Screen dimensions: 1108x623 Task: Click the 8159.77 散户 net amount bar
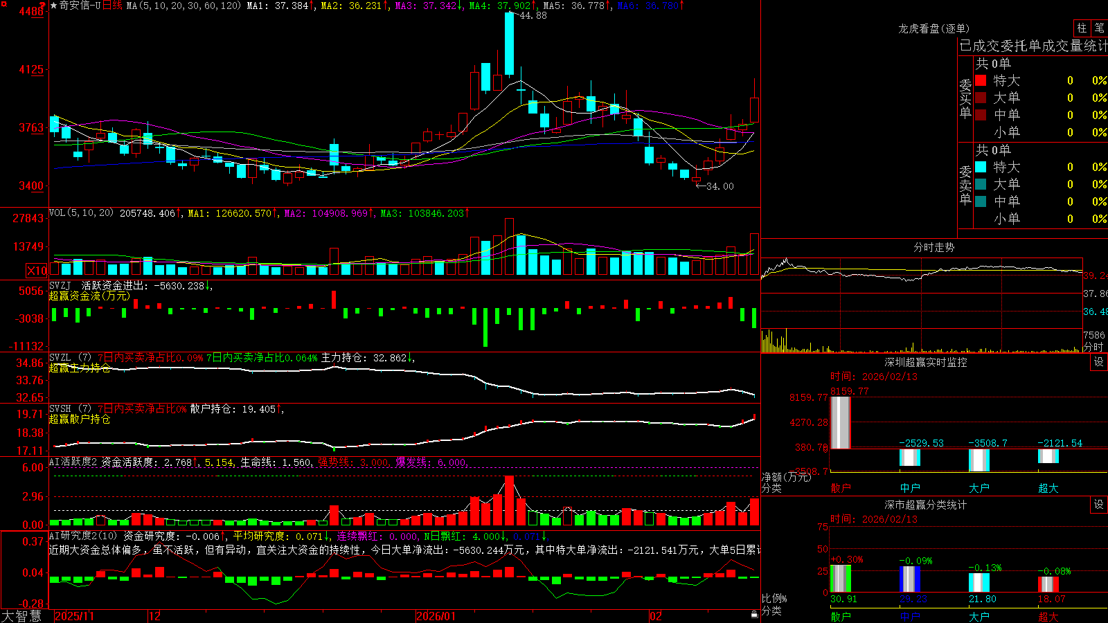point(841,422)
